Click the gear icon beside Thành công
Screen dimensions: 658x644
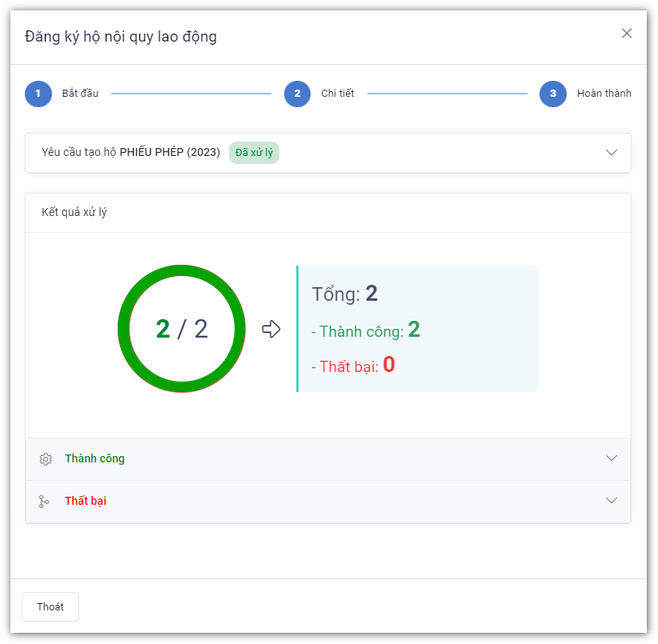(46, 459)
